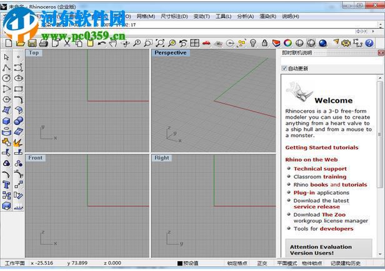The height and width of the screenshot is (271, 385).
Task: Open the 网格(M) menu
Action: [146, 16]
